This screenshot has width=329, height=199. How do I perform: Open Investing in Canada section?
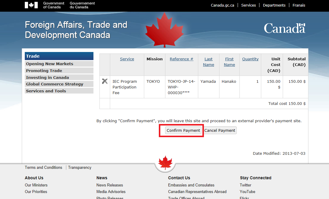tap(59, 77)
